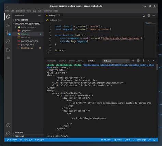The width and height of the screenshot is (162, 146).
Task: Open the Remote Explorer activity icon
Action: coord(8,58)
